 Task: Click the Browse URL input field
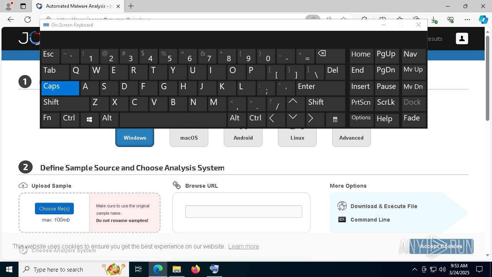point(244,212)
